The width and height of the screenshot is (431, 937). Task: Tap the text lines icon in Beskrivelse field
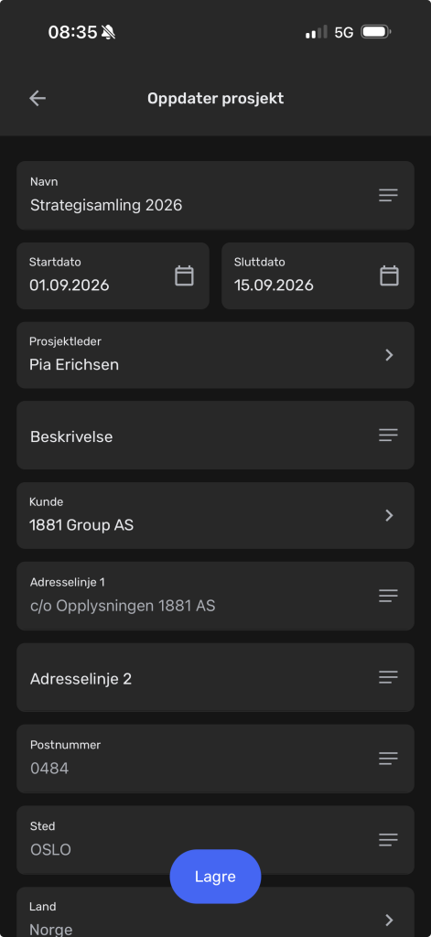point(388,435)
